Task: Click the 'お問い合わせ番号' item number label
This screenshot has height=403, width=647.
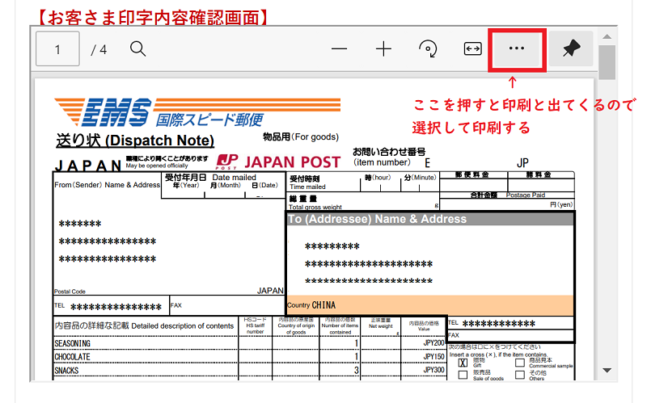Action: pyautogui.click(x=389, y=152)
